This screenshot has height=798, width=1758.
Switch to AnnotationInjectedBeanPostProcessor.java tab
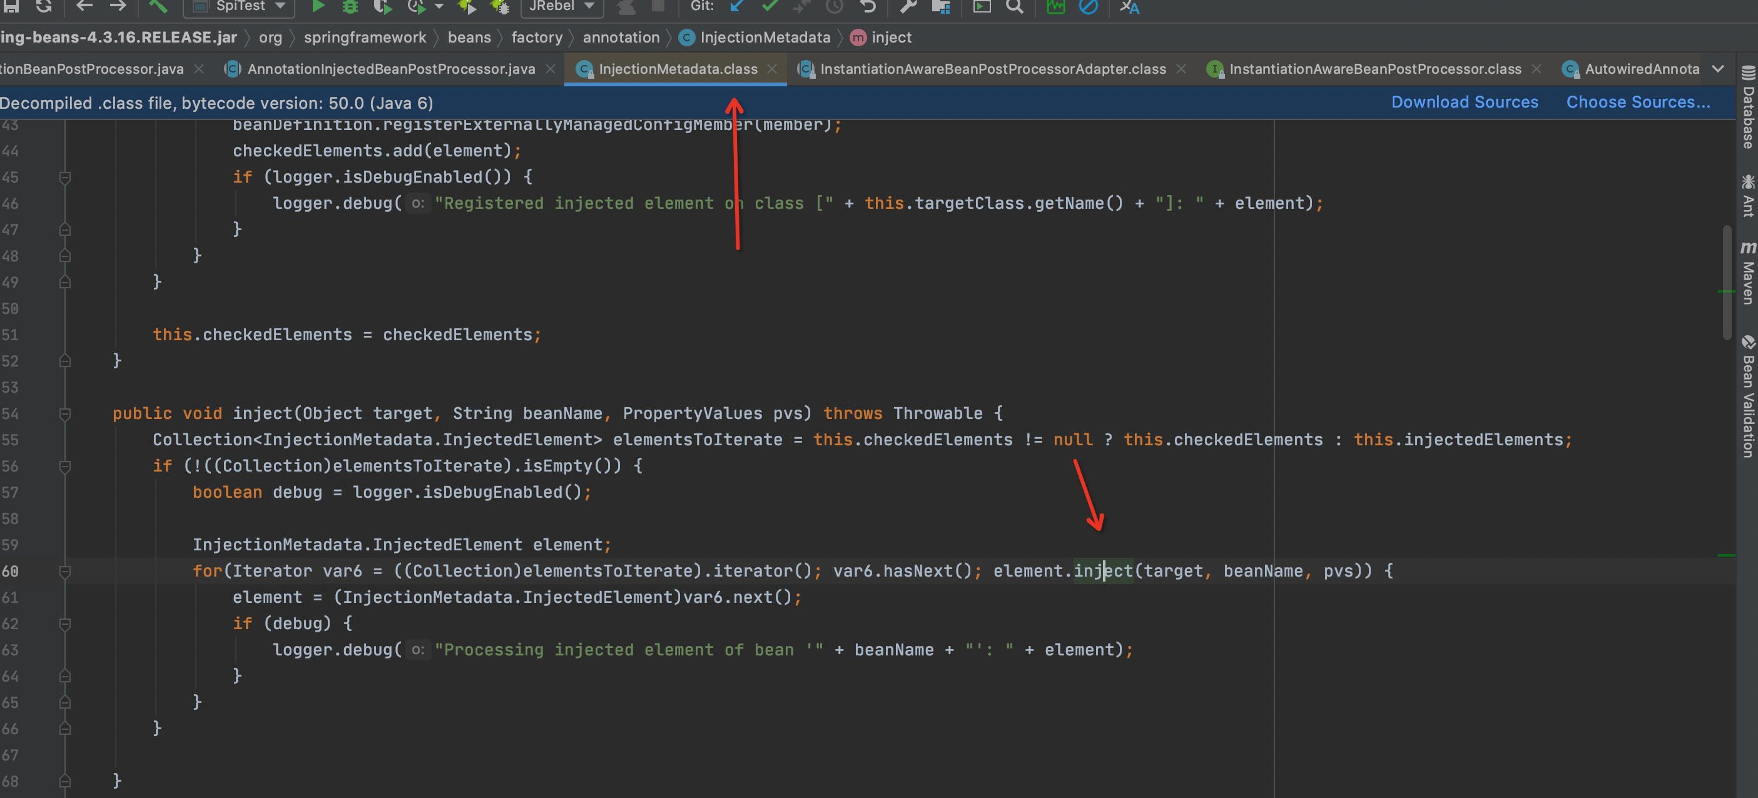tap(390, 69)
